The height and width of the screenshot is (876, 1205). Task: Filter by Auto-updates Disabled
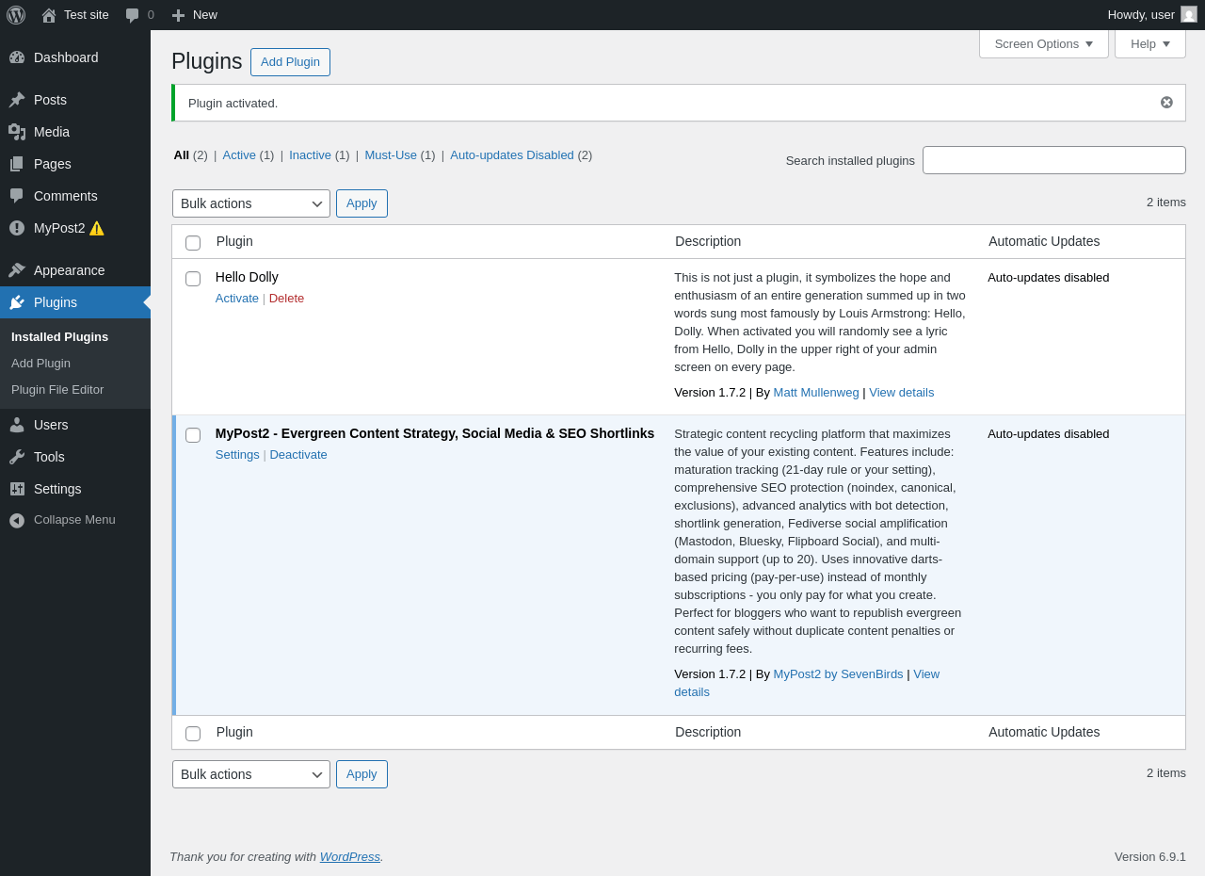[x=512, y=154]
